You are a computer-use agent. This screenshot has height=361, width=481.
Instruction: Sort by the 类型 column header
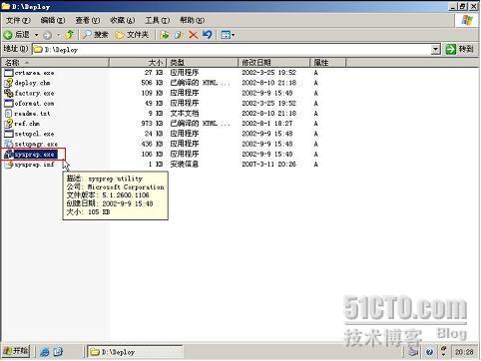click(202, 62)
